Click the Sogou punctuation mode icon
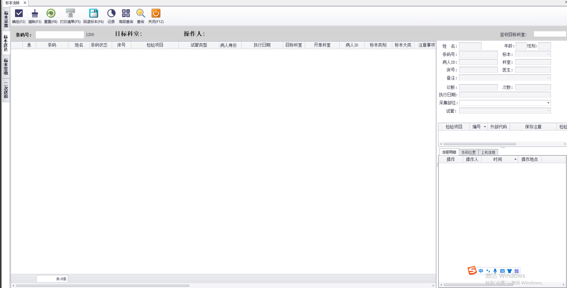The height and width of the screenshot is (288, 567). [x=488, y=271]
